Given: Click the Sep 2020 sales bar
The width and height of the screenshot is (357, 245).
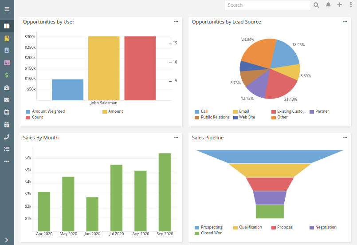Looking at the screenshot, I should click(165, 192).
